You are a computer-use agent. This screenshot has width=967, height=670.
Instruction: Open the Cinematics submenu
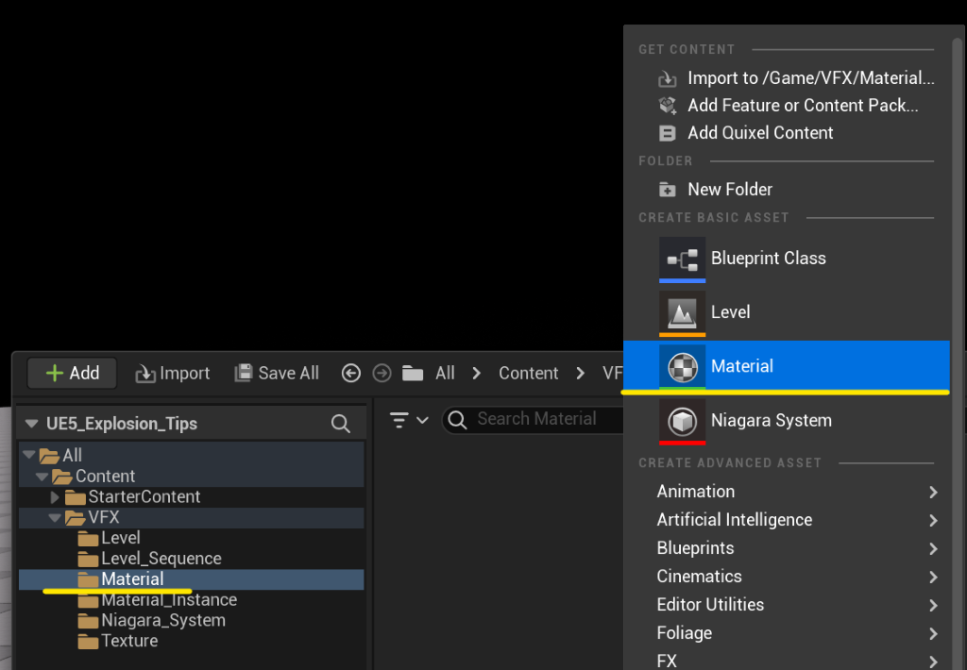pyautogui.click(x=787, y=577)
